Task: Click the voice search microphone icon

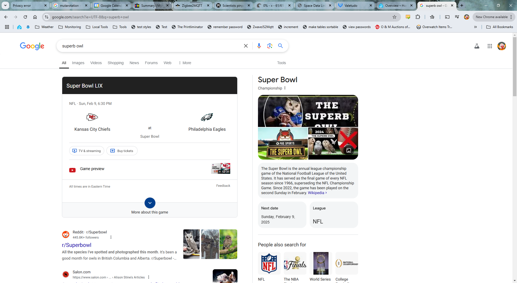Action: pyautogui.click(x=259, y=46)
